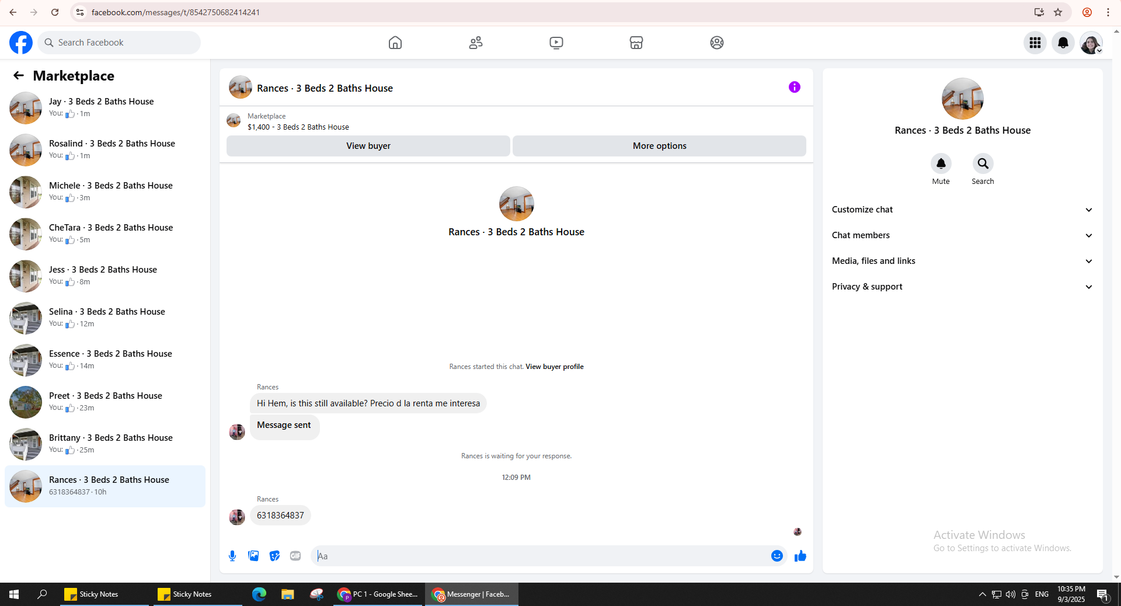This screenshot has height=606, width=1121.
Task: Open the purple conversation information icon
Action: pyautogui.click(x=795, y=87)
